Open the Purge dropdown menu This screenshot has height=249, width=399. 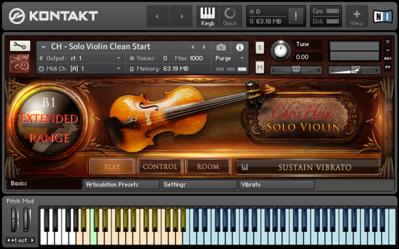click(230, 58)
